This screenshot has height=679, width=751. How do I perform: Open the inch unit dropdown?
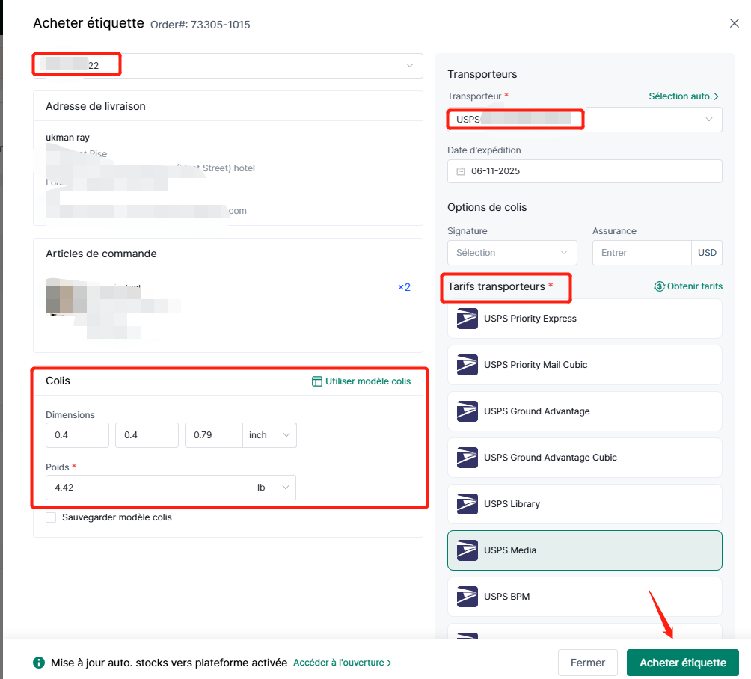[x=269, y=435]
